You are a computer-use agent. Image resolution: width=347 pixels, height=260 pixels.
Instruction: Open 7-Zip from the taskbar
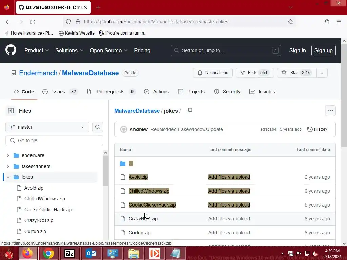(69, 253)
